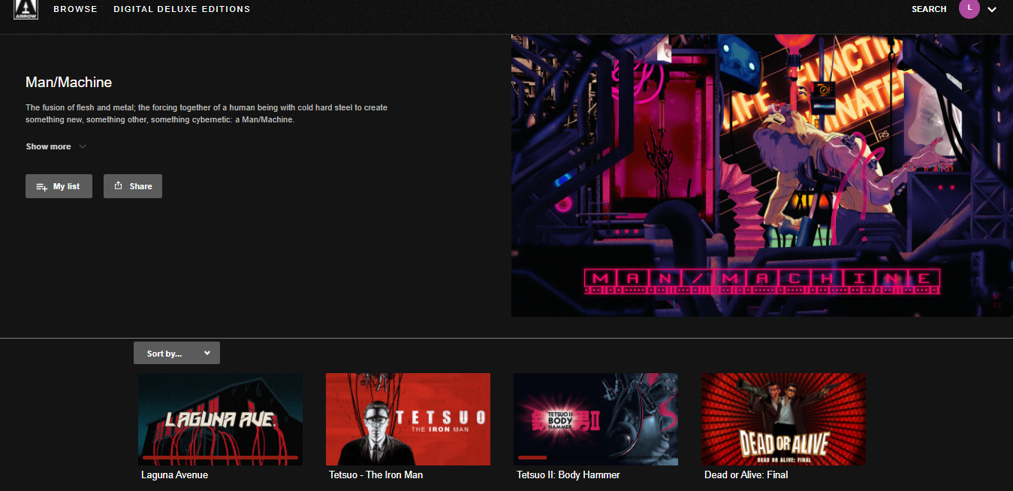Click the purple profile avatar
The width and height of the screenshot is (1013, 491).
[x=969, y=8]
